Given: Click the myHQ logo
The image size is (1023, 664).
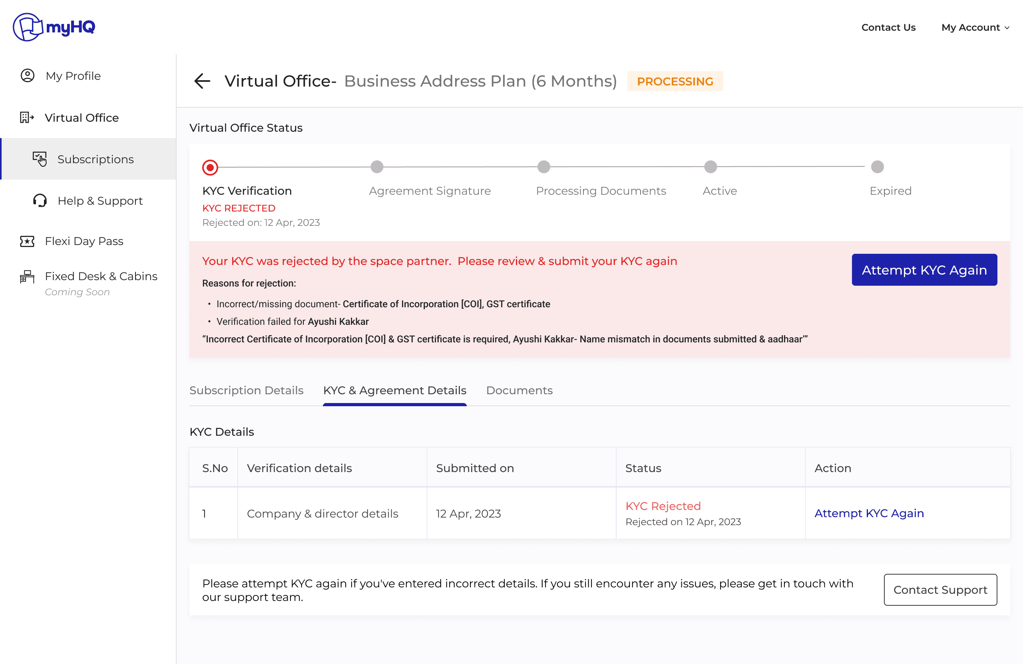Looking at the screenshot, I should point(54,27).
